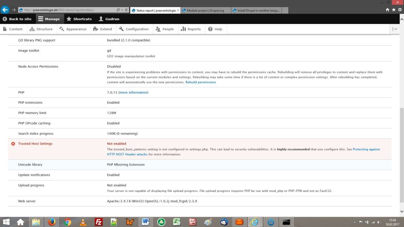Screen dimensions: 404x227
Task: Launch FileZilla from the taskbar
Action: 99,222
